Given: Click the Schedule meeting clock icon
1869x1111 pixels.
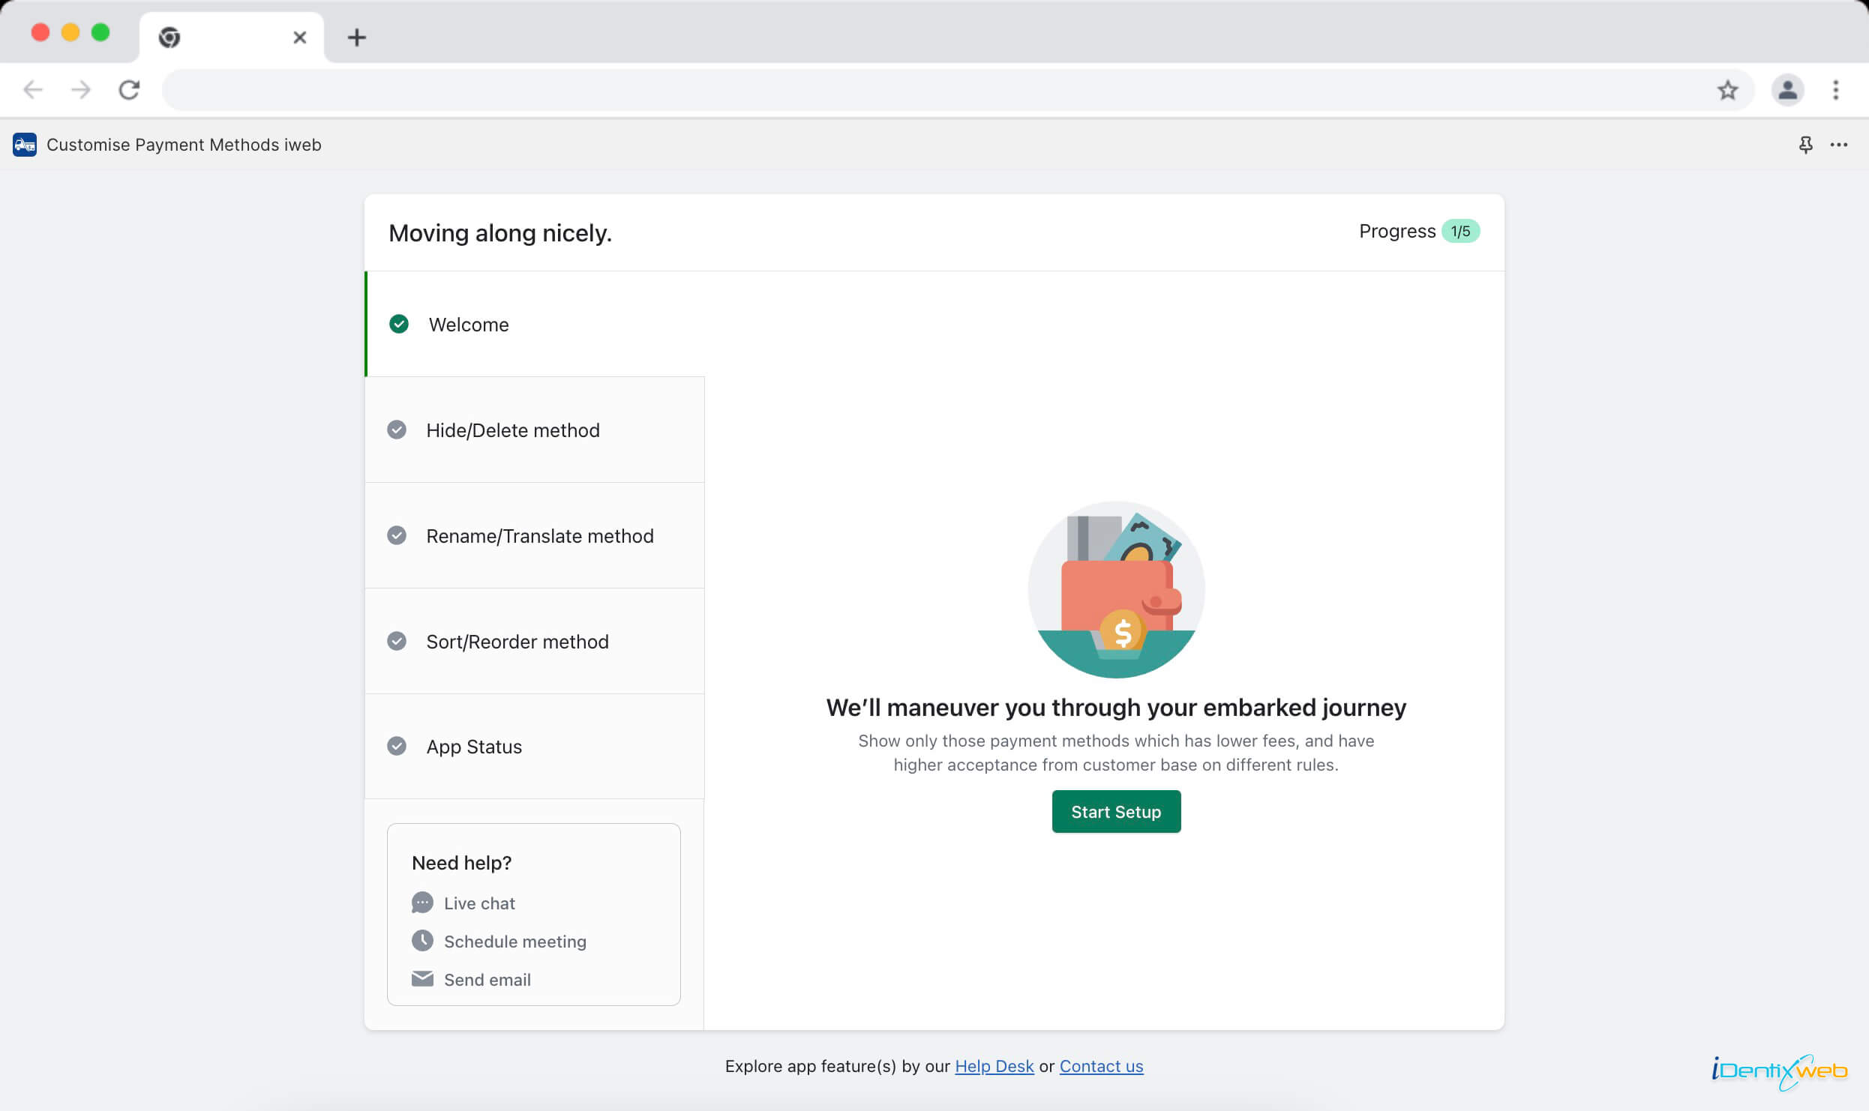Looking at the screenshot, I should [x=422, y=940].
